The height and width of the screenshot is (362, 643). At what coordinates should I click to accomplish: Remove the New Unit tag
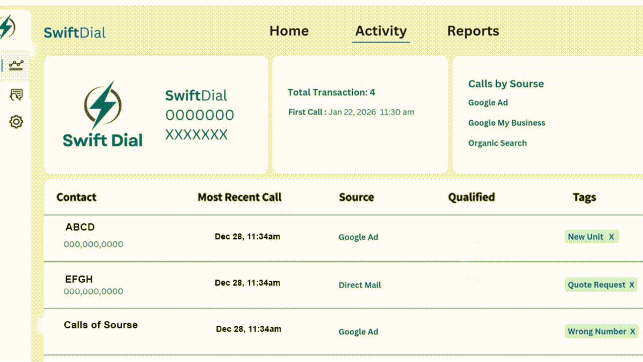click(611, 237)
